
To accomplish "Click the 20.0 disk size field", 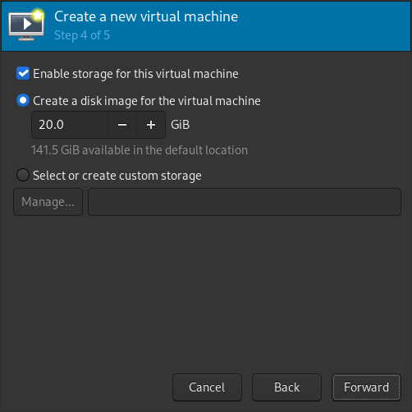I will (70, 125).
